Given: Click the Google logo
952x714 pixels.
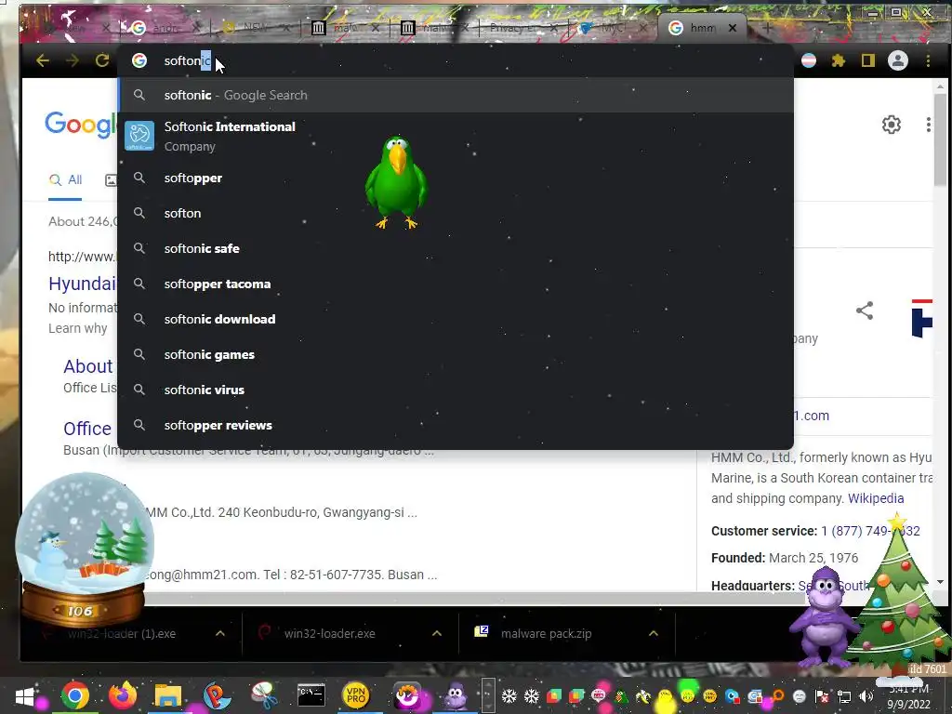Looking at the screenshot, I should coord(81,126).
